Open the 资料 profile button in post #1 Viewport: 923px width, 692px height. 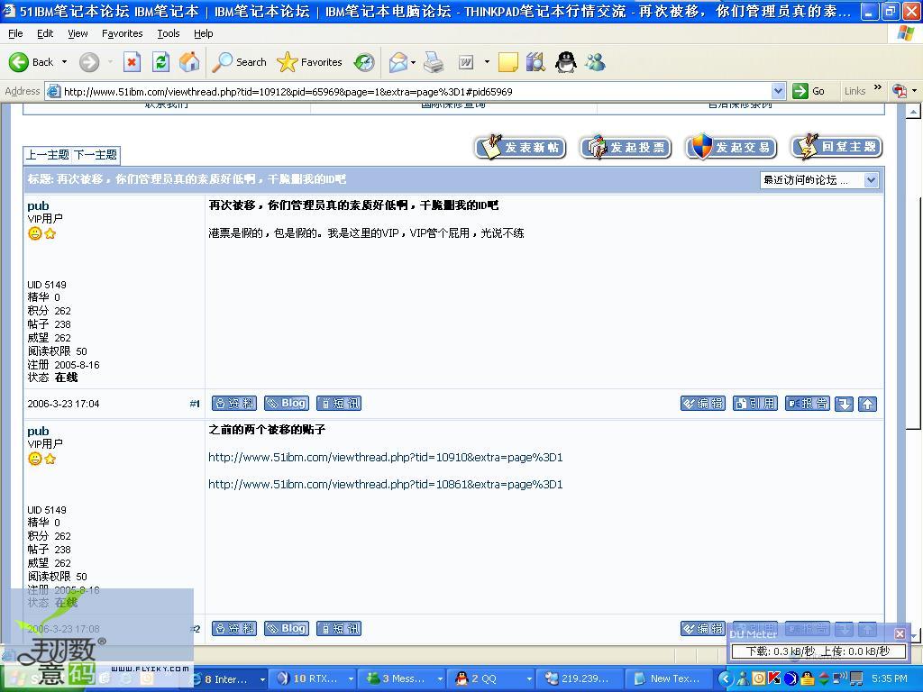coord(234,403)
